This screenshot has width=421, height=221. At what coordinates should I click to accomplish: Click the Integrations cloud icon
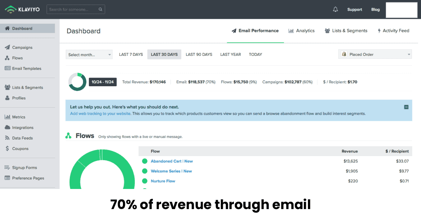(7, 127)
